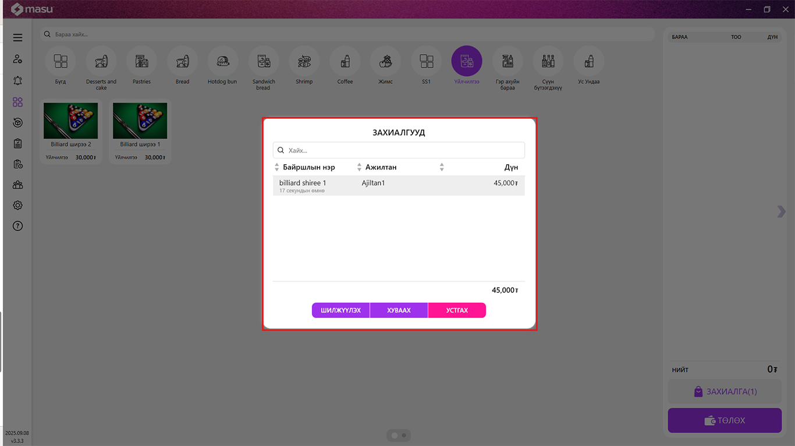Click the ШИЛЖҮҮЛЭХ button
Image resolution: width=795 pixels, height=446 pixels.
tap(340, 310)
